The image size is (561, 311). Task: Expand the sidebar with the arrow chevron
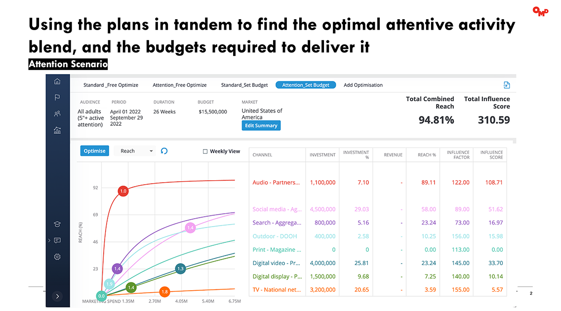click(x=57, y=296)
